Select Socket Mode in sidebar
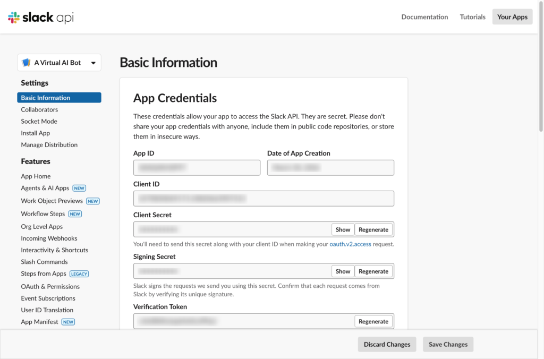 pyautogui.click(x=39, y=121)
